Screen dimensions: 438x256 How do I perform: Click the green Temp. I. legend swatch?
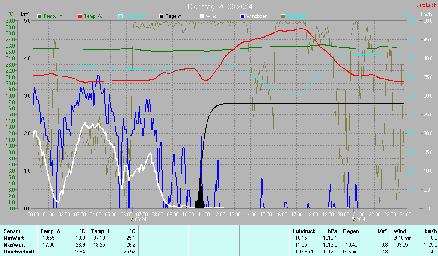[40, 16]
